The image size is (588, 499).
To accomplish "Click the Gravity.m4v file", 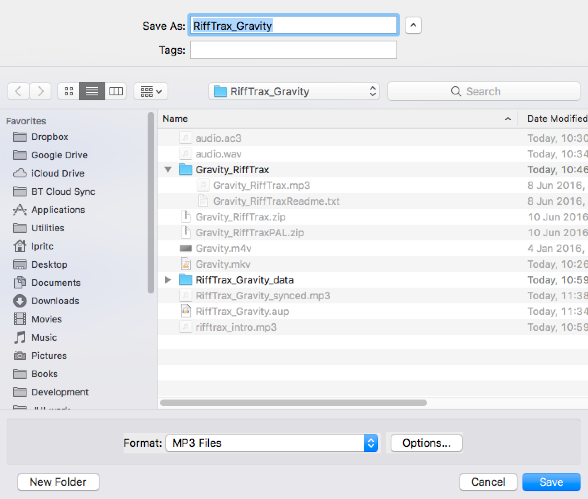I will point(373,248).
